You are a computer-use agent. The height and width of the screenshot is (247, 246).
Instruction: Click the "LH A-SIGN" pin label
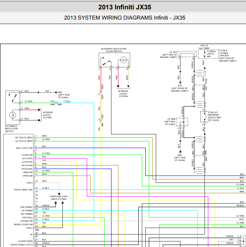[27, 159]
